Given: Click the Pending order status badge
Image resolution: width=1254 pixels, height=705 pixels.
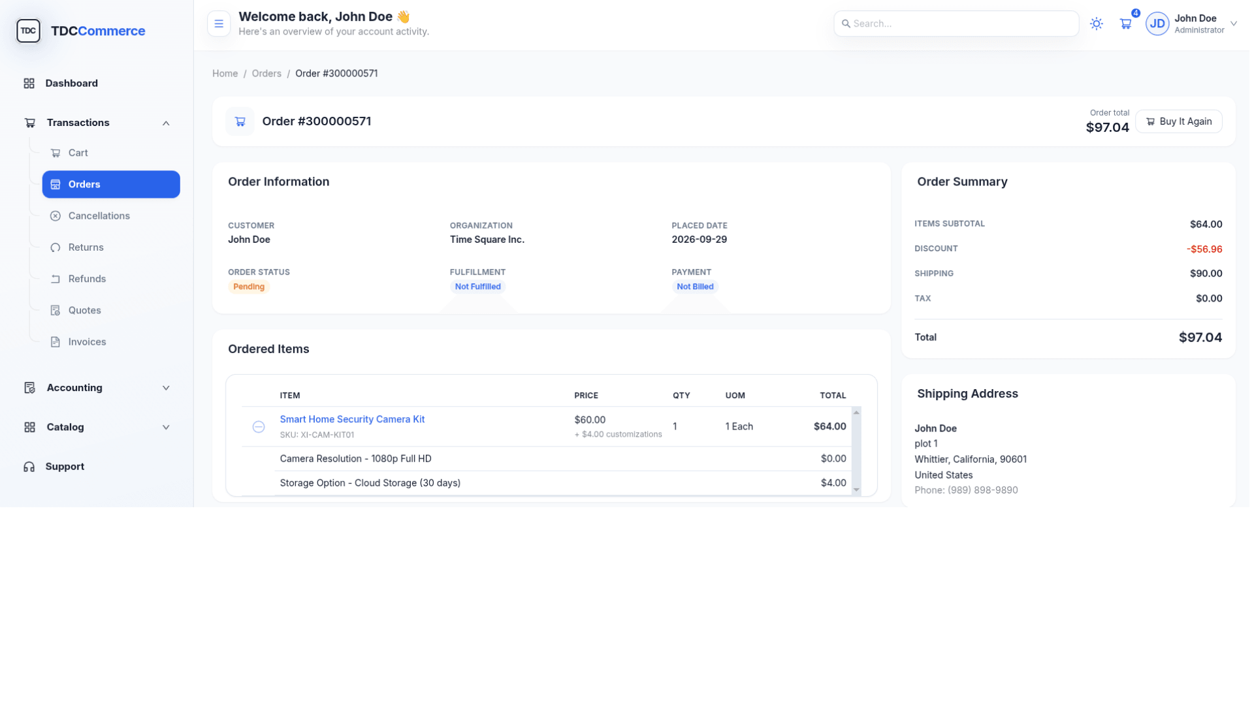Looking at the screenshot, I should (x=249, y=287).
